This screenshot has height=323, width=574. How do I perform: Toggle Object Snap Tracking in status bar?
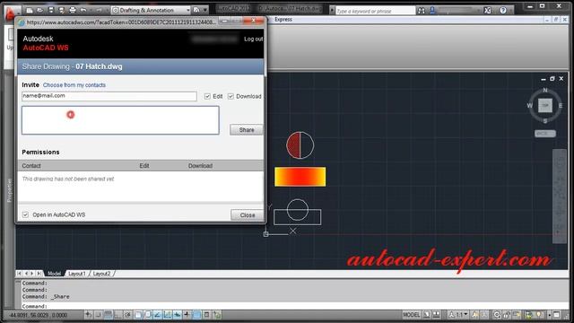[158, 315]
